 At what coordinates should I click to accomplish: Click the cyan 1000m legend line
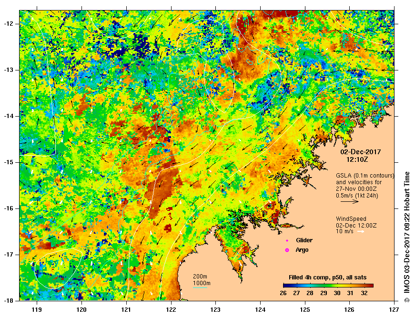tap(200, 287)
